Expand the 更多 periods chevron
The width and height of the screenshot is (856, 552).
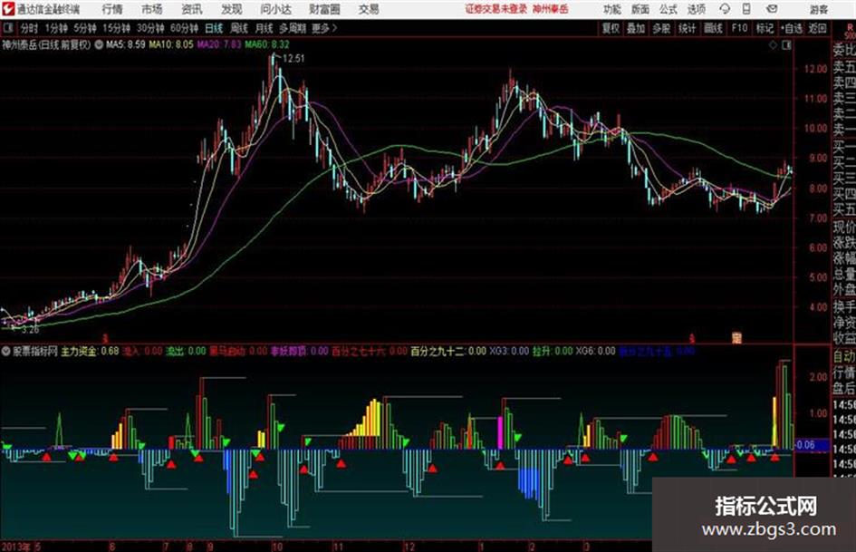coord(334,28)
